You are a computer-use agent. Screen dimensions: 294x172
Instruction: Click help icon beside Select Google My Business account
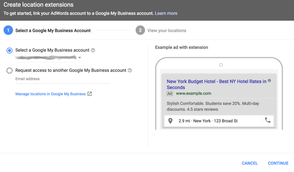(93, 50)
